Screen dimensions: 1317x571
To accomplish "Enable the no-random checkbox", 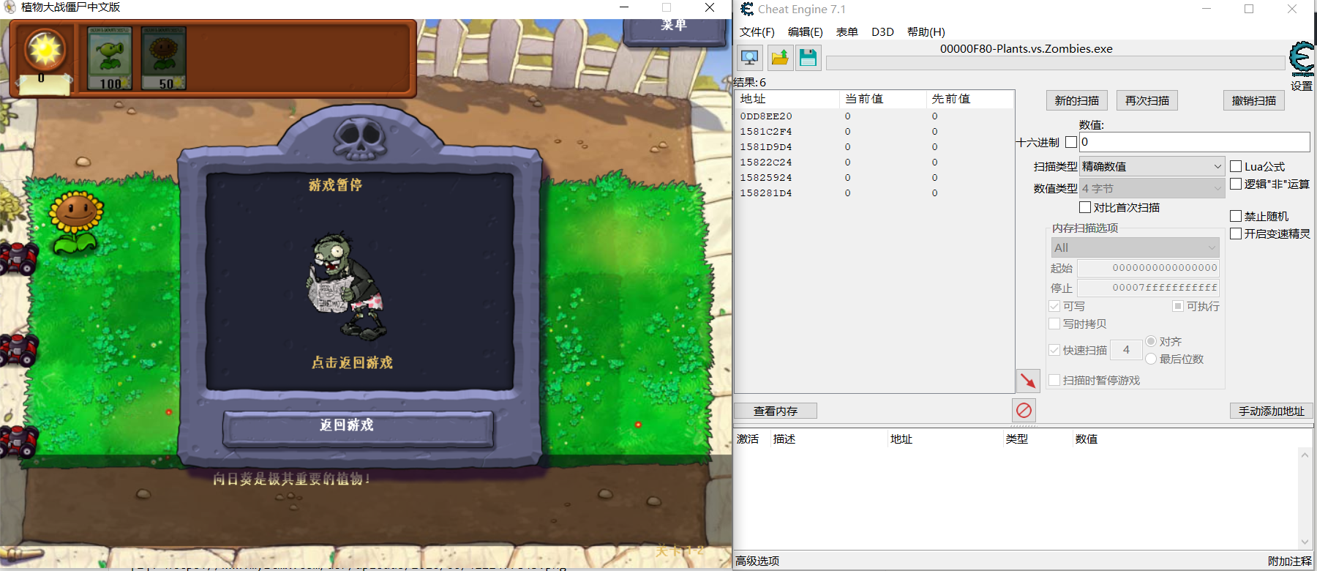I will [x=1236, y=216].
